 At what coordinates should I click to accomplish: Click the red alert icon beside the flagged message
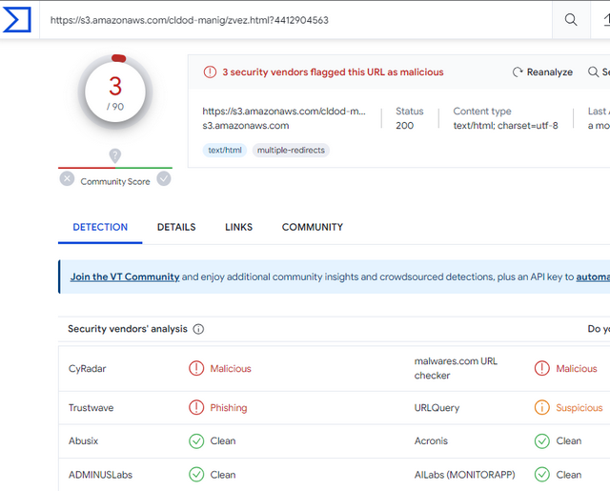coord(210,72)
